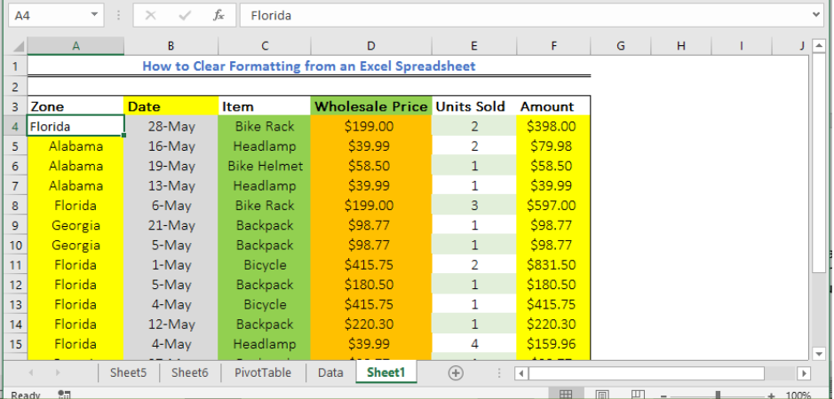Select column H header
The width and height of the screenshot is (834, 399).
pyautogui.click(x=681, y=46)
